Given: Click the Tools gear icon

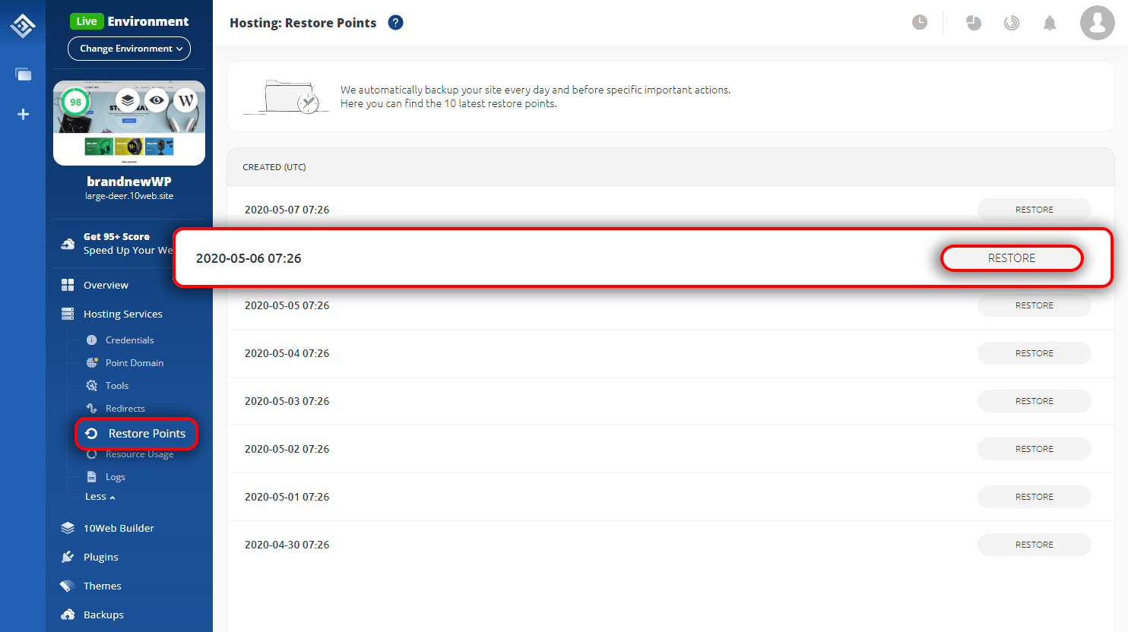Looking at the screenshot, I should click(x=92, y=386).
